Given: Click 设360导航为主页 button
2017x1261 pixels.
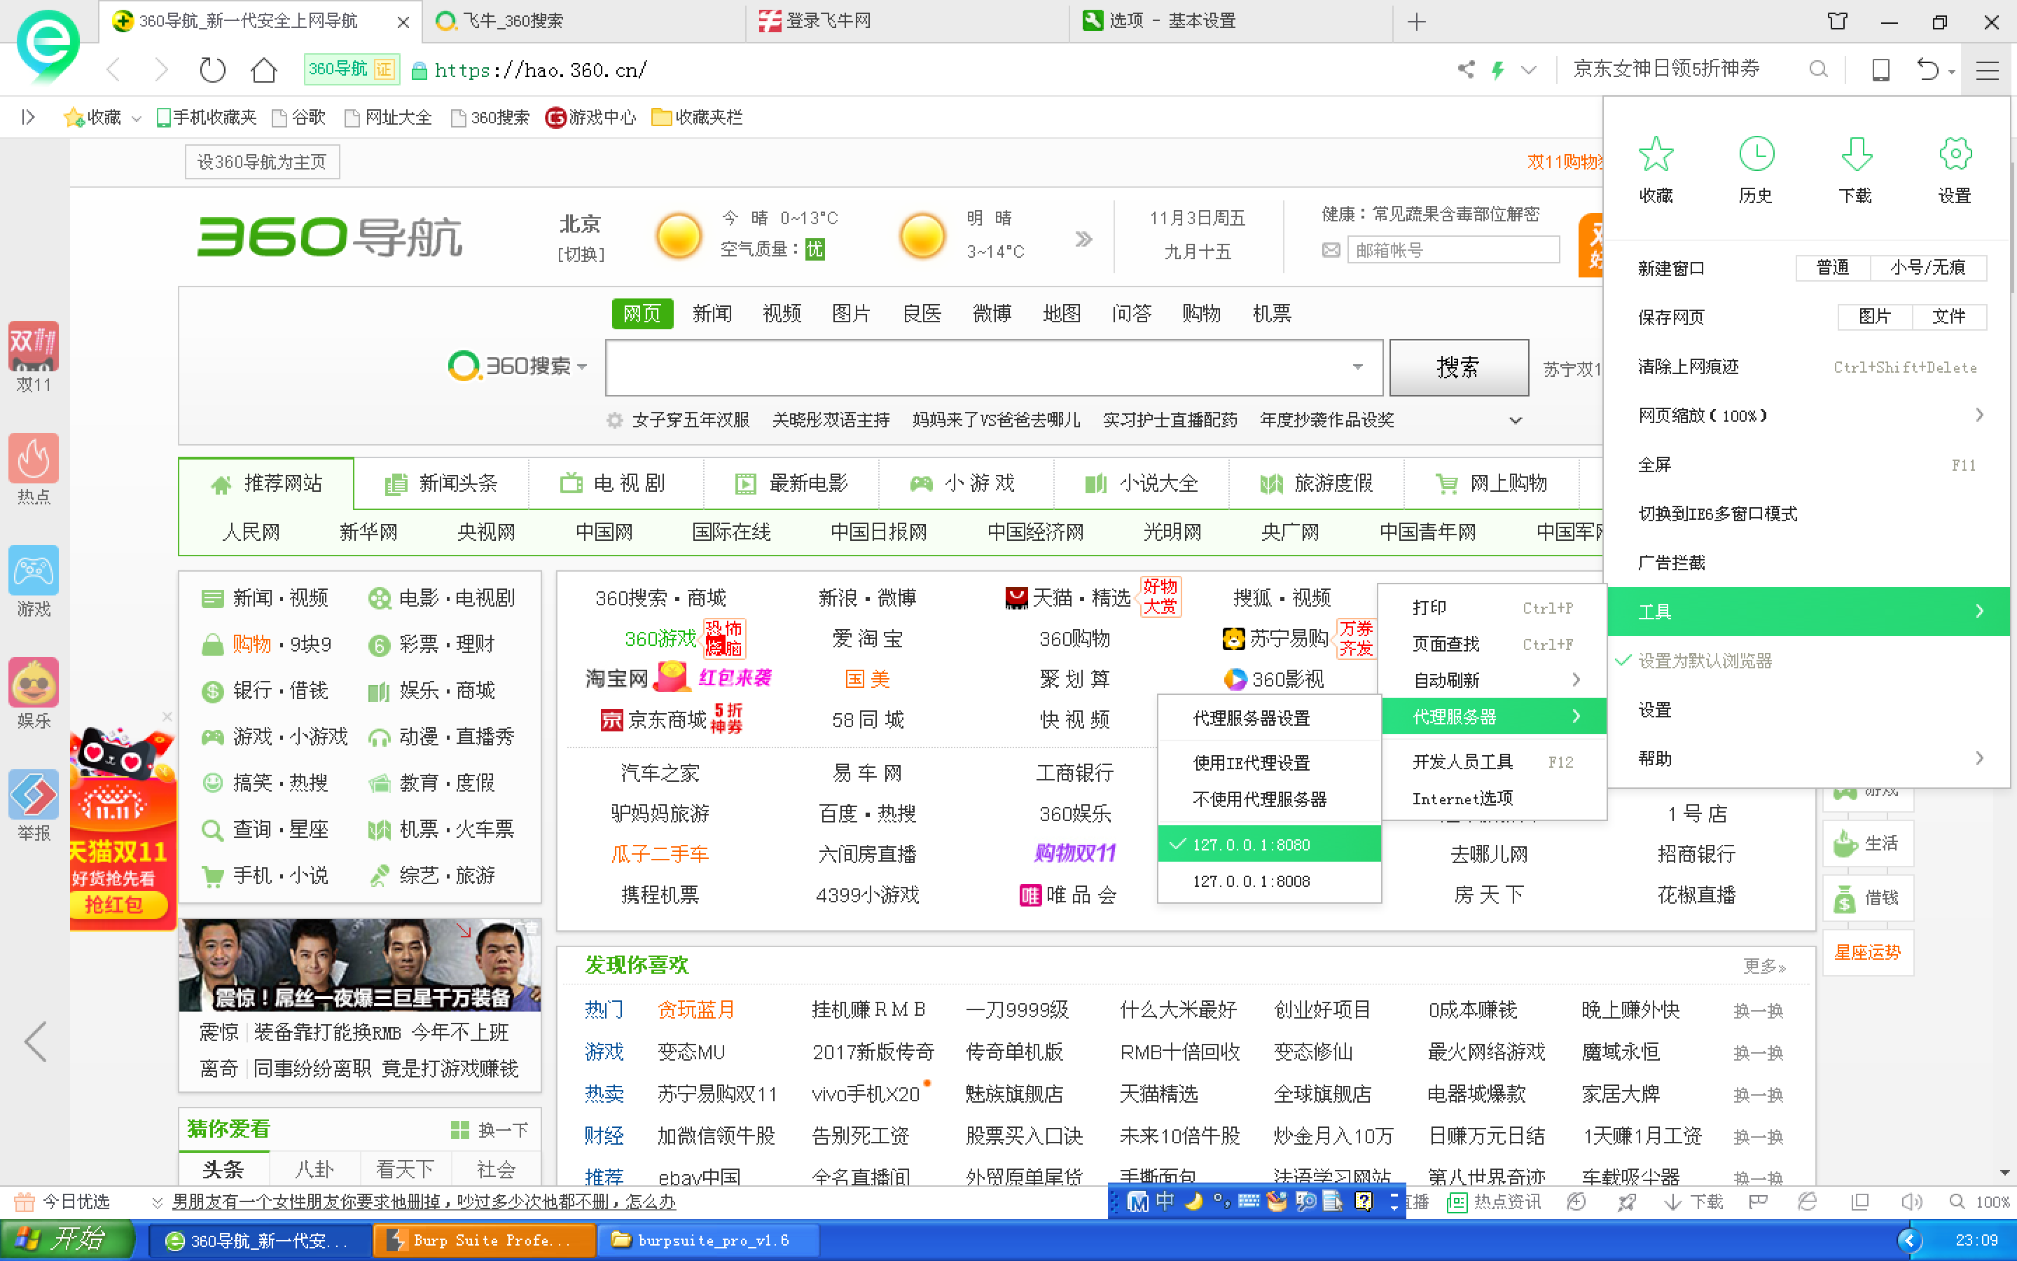Looking at the screenshot, I should [x=262, y=162].
